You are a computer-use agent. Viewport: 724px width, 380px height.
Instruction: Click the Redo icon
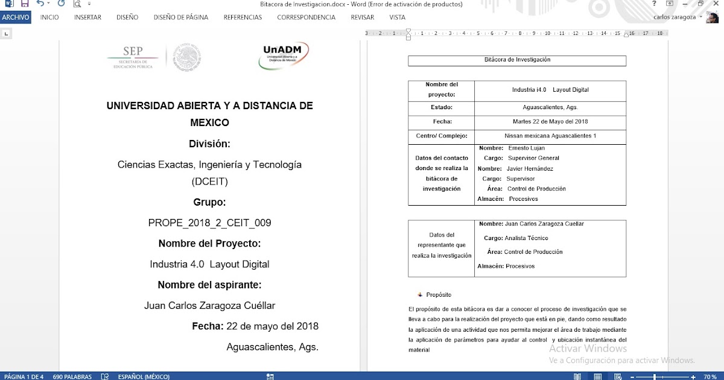[61, 3]
